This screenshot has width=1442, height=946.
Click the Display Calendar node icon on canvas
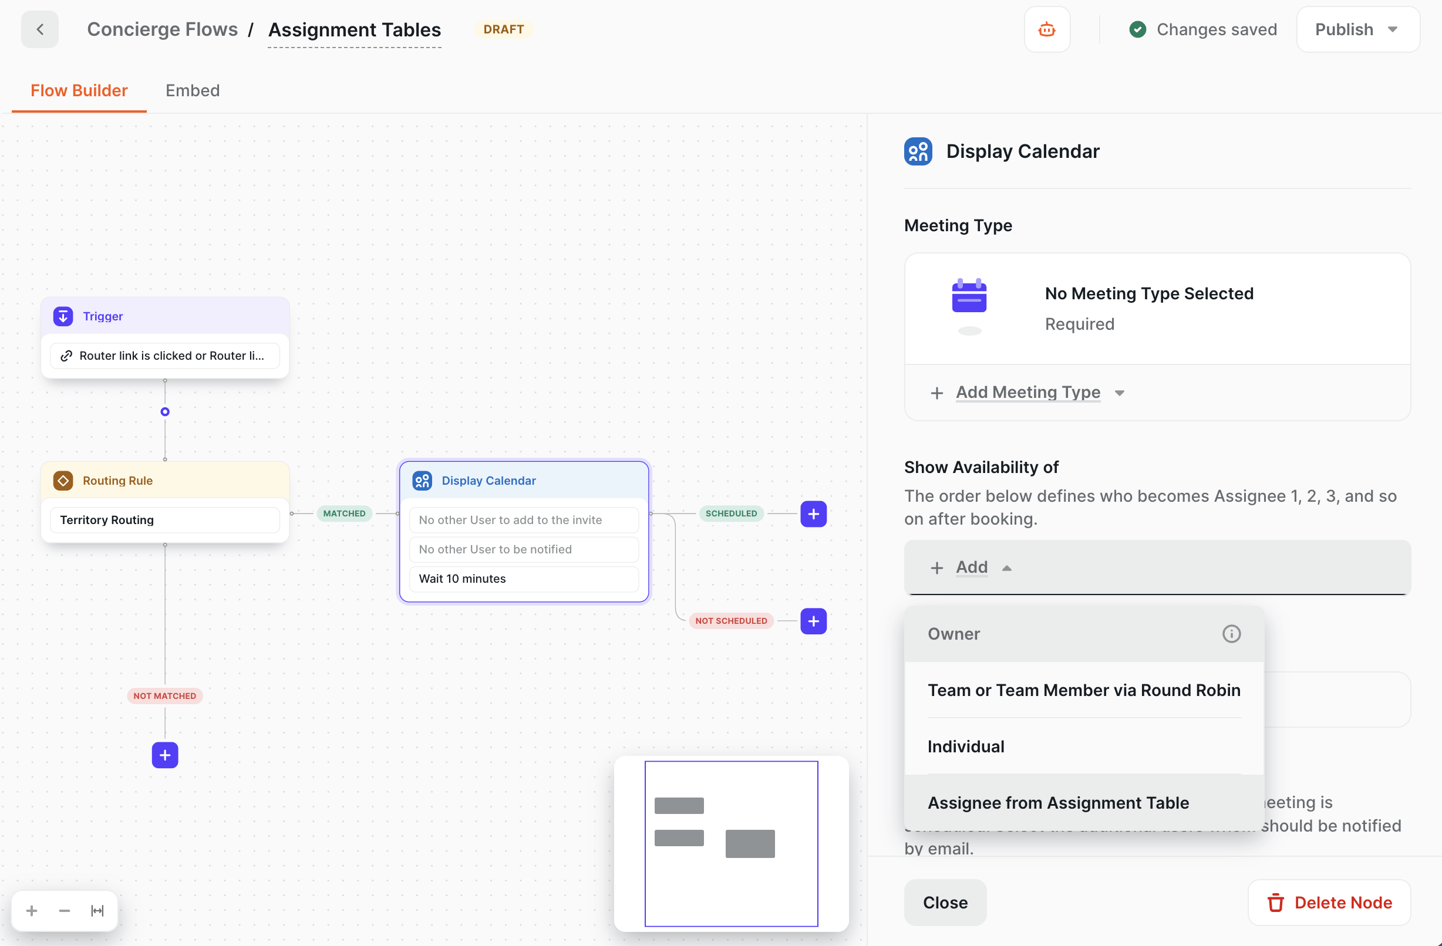pyautogui.click(x=422, y=480)
